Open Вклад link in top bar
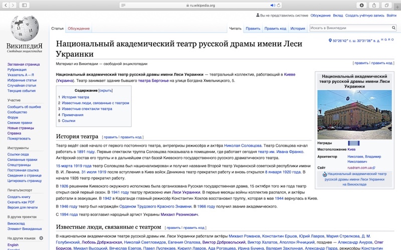Image resolution: width=401 pixels, height=250 pixels. tap(338, 15)
